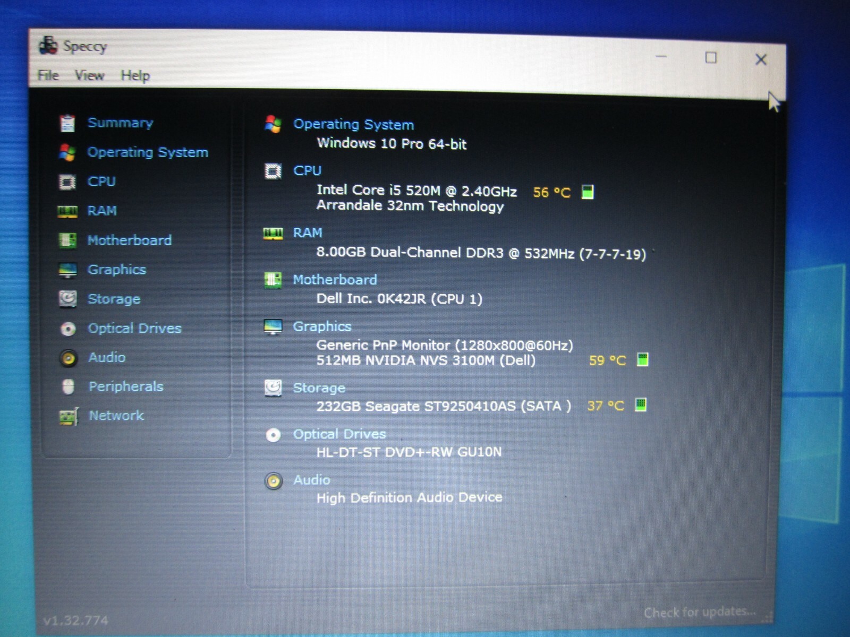
Task: Click the High Definition Audio Device text
Action: [410, 498]
